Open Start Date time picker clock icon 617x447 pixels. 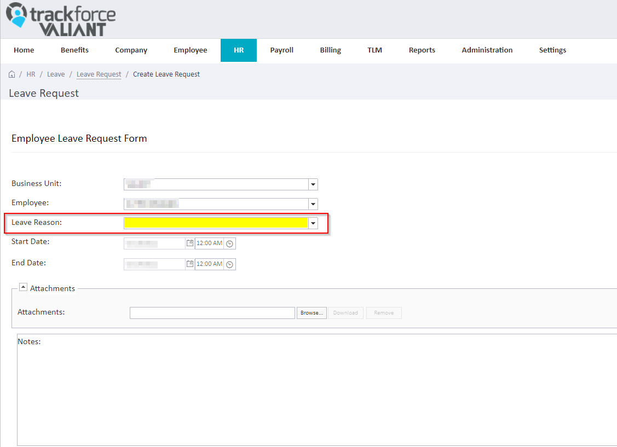pyautogui.click(x=230, y=244)
